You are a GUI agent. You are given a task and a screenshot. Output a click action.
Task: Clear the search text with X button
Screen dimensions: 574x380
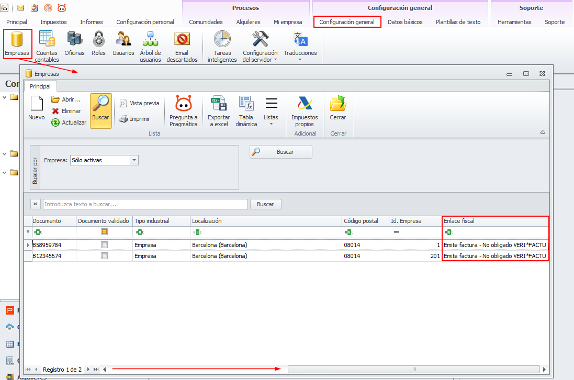35,204
